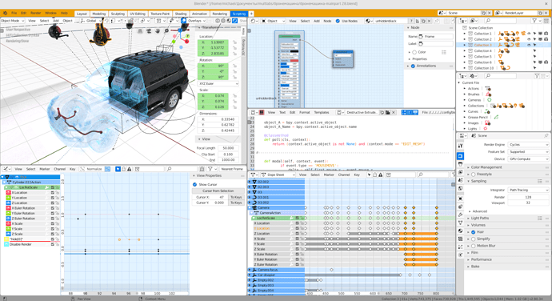
Task: Open the Object Mode dropdown
Action: (13, 21)
